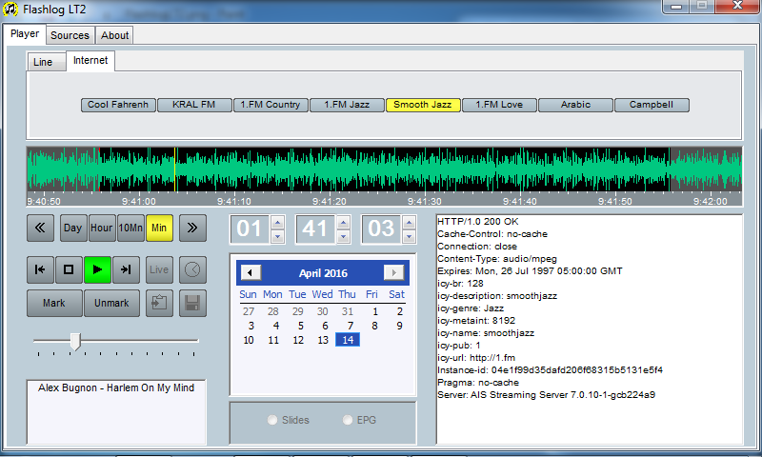Image resolution: width=762 pixels, height=457 pixels.
Task: Stop playback with the square button
Action: [69, 269]
